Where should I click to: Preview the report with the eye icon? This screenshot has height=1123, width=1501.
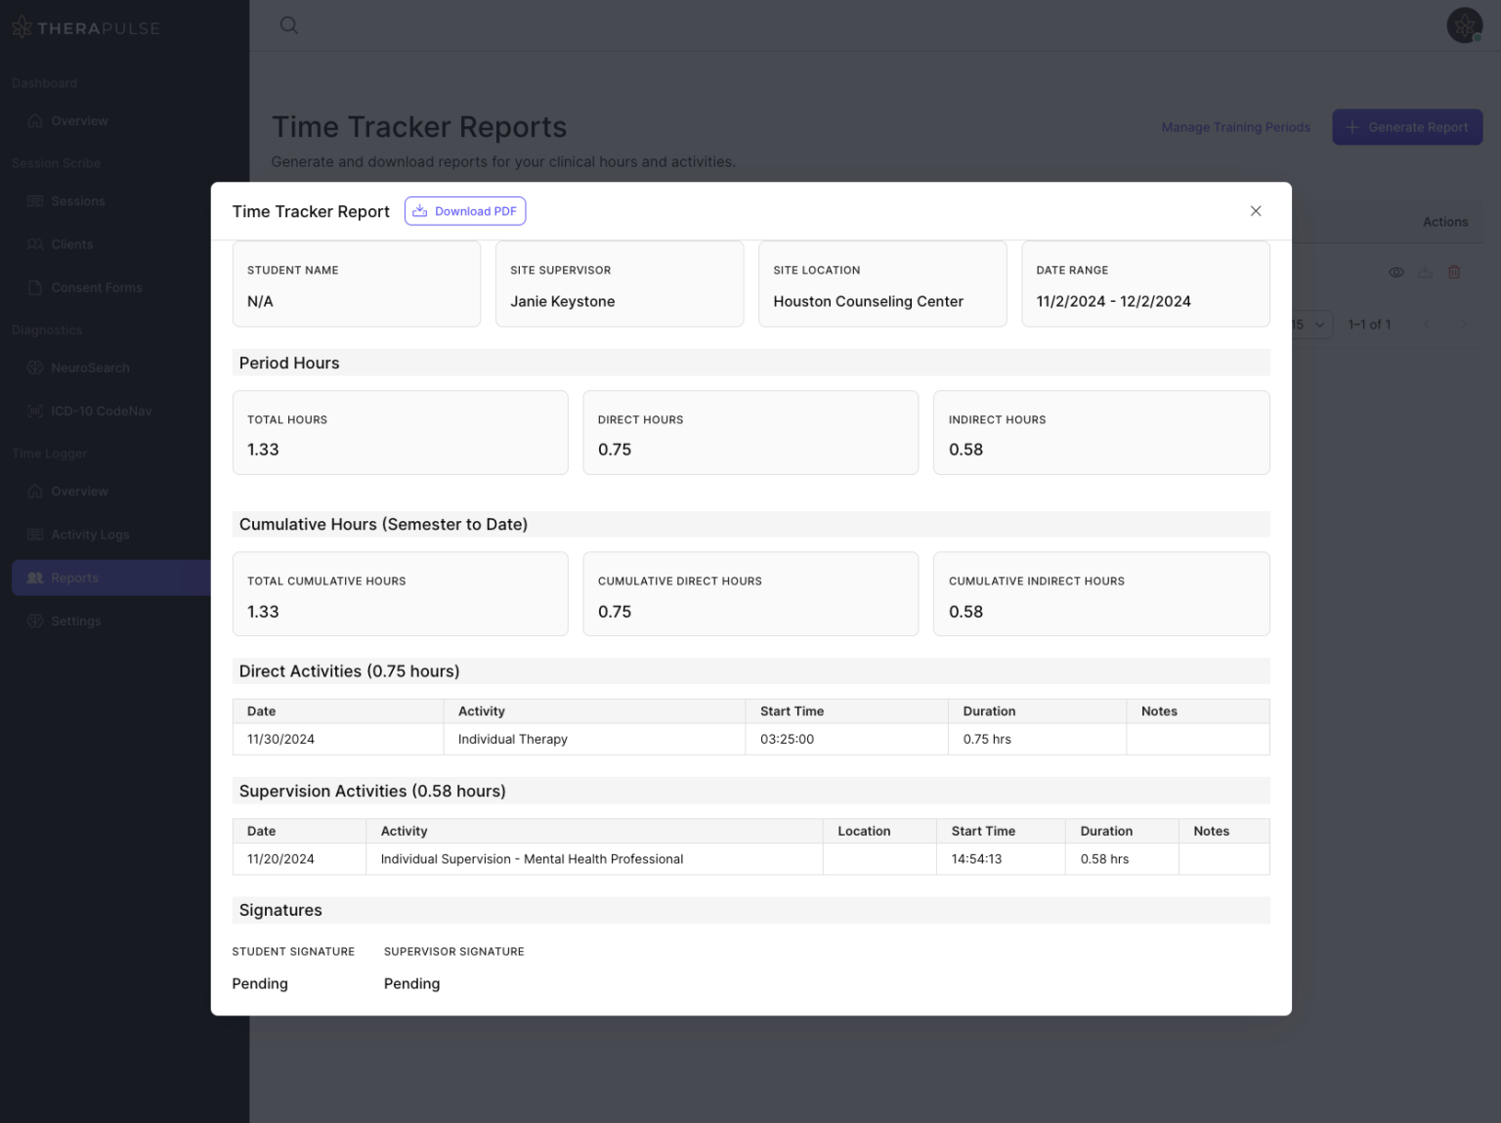[1395, 272]
